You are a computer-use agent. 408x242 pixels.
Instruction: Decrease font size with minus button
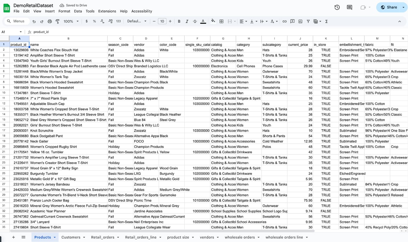(154, 21)
